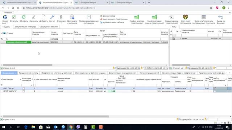Run the Расчет wrench tool
Screen dimensions: 232x130
pos(52,17)
